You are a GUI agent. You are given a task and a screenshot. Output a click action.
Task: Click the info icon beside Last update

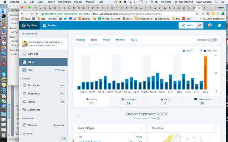(158, 118)
